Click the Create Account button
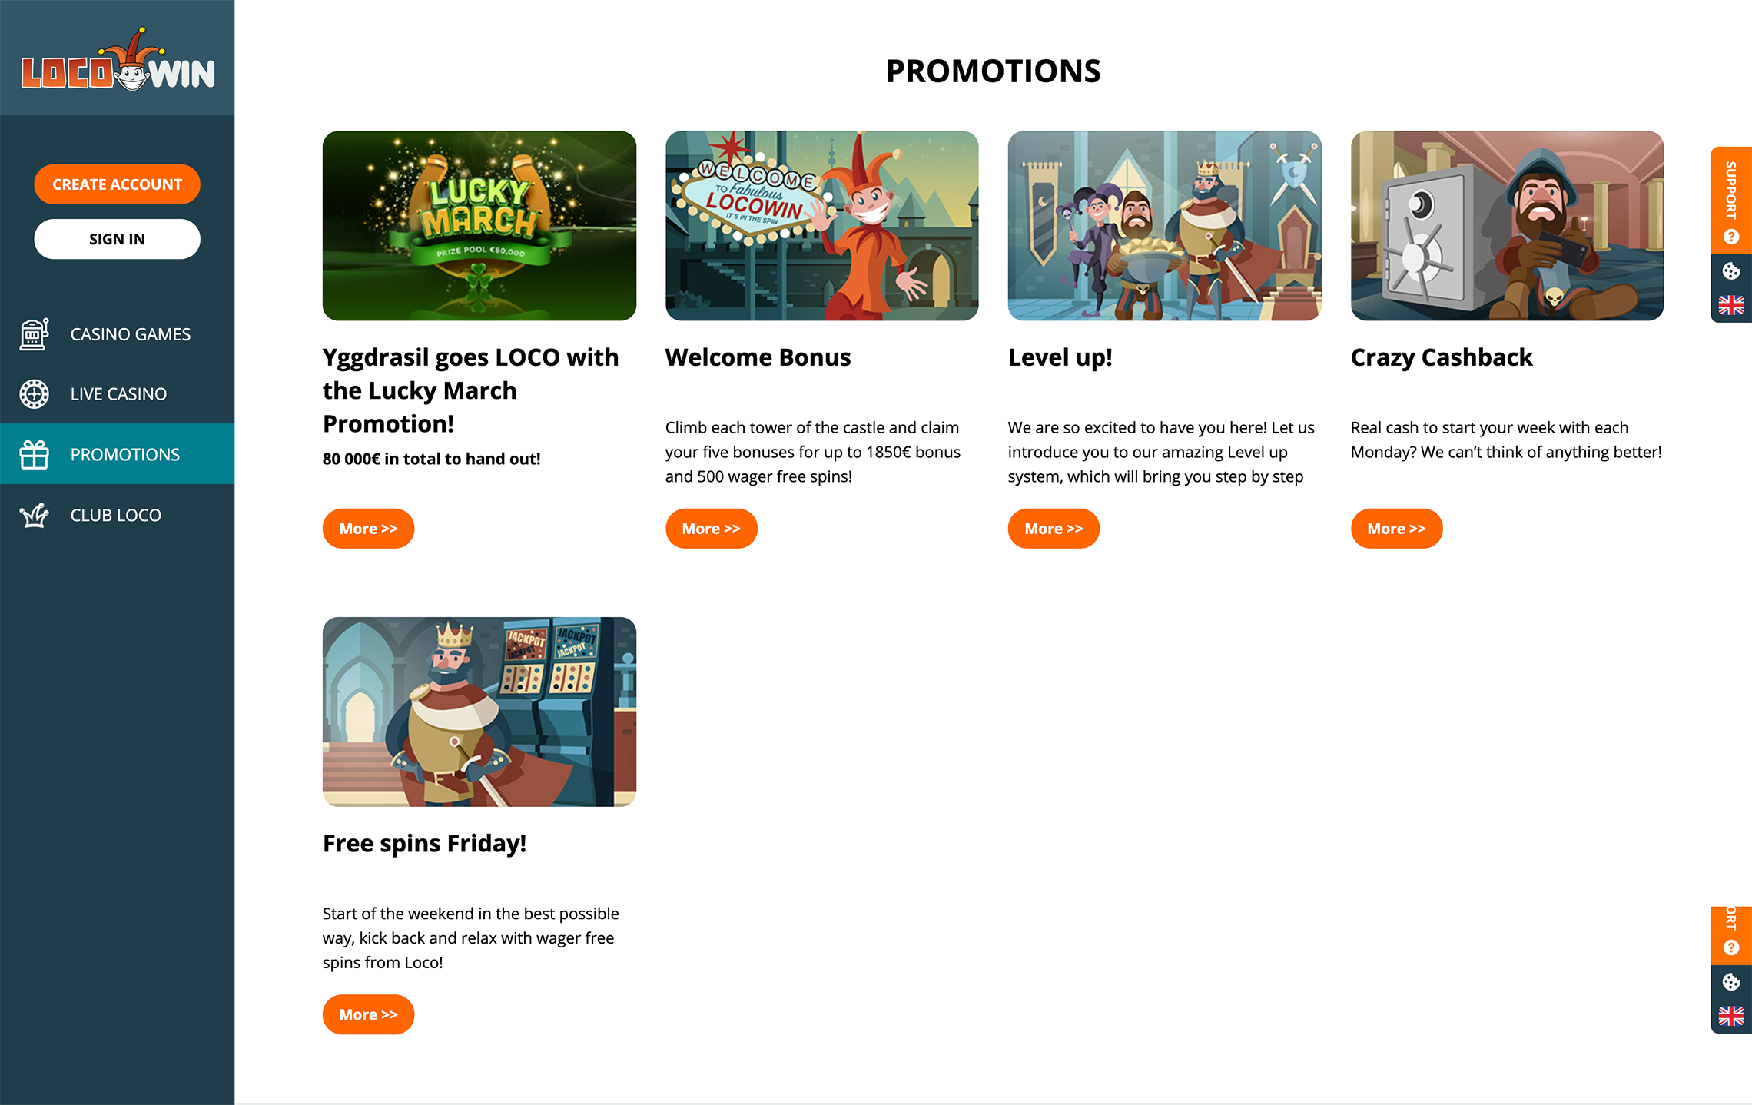Image resolution: width=1752 pixels, height=1105 pixels. tap(117, 184)
